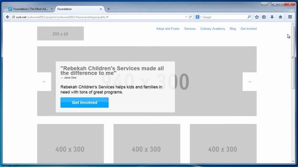Image resolution: width=298 pixels, height=167 pixels.
Task: Open the Culinary Academy link
Action: click(x=213, y=29)
